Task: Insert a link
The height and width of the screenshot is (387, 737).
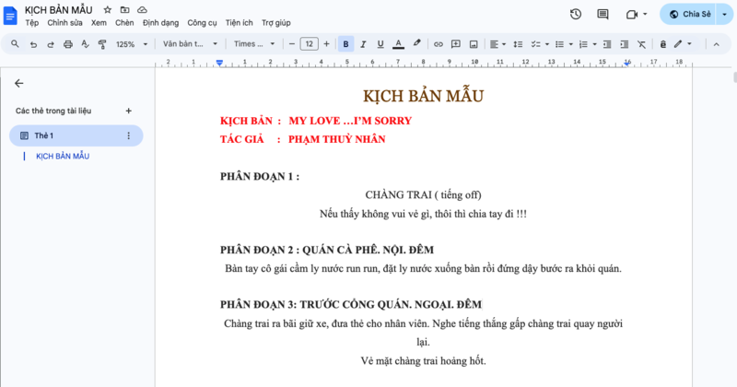Action: tap(439, 44)
